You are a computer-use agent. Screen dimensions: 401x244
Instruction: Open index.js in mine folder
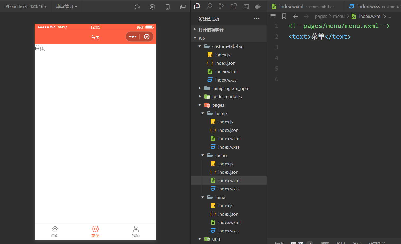[229, 206]
